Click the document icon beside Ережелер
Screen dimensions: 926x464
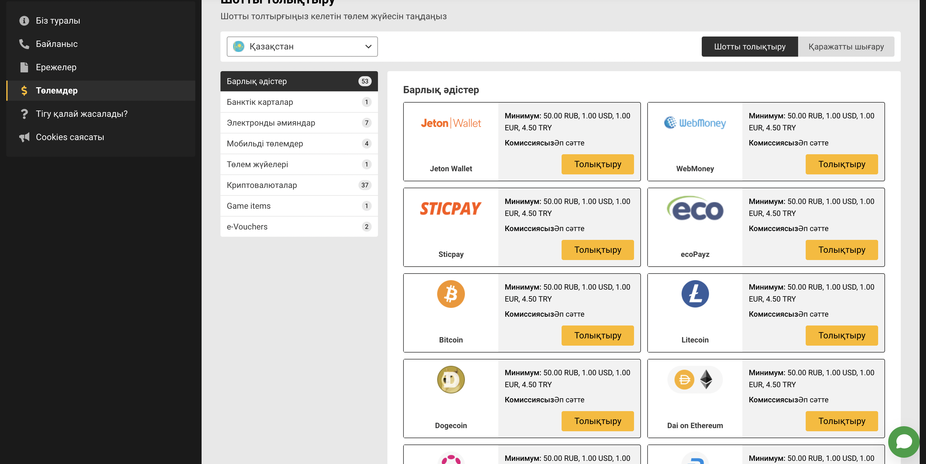click(x=24, y=67)
